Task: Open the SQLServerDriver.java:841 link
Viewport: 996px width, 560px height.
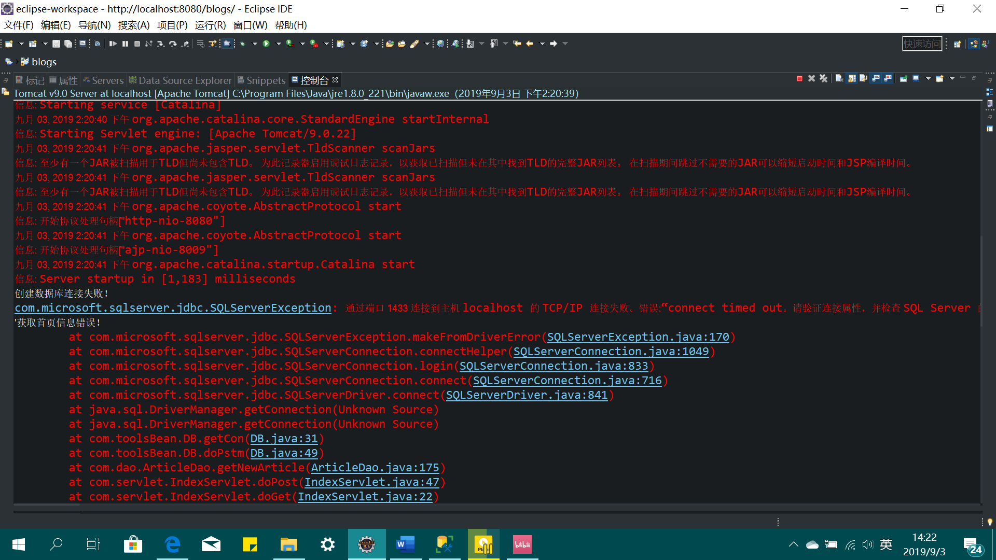Action: pos(527,395)
